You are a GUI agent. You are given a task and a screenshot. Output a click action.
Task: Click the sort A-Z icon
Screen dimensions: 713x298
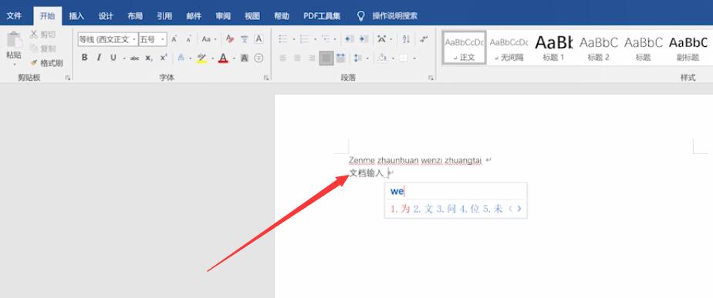click(406, 39)
